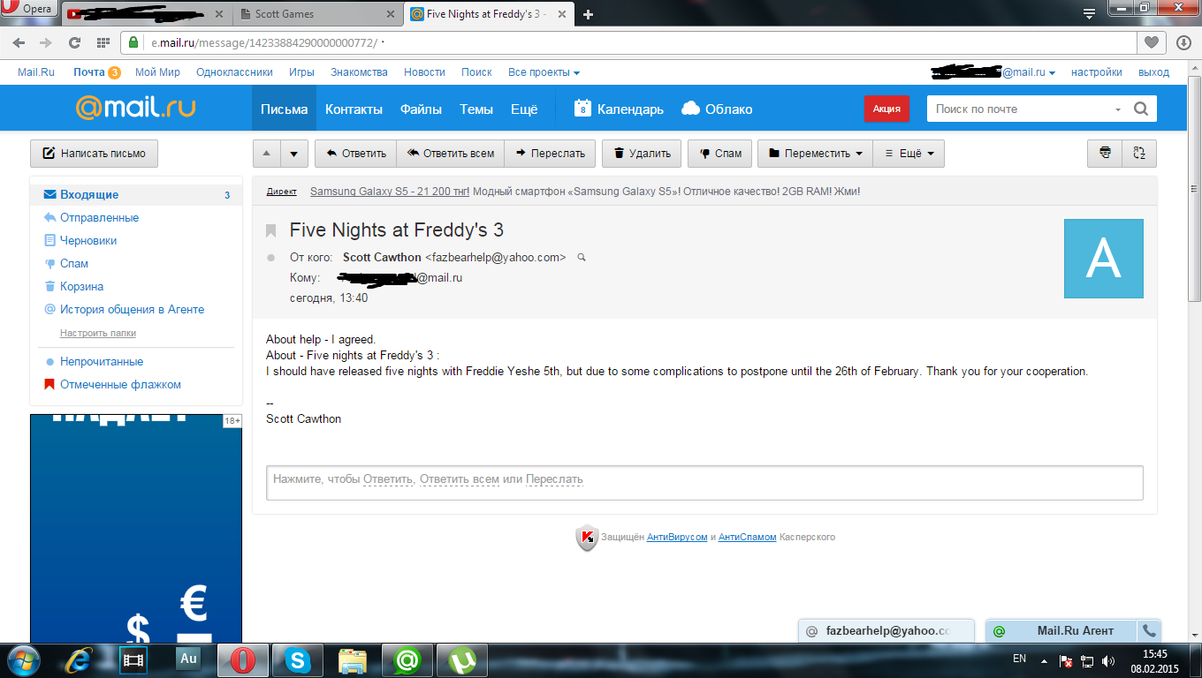Screen dimensions: 1202x678
Task: Add page to bookmarks with heart icon
Action: (x=1151, y=42)
